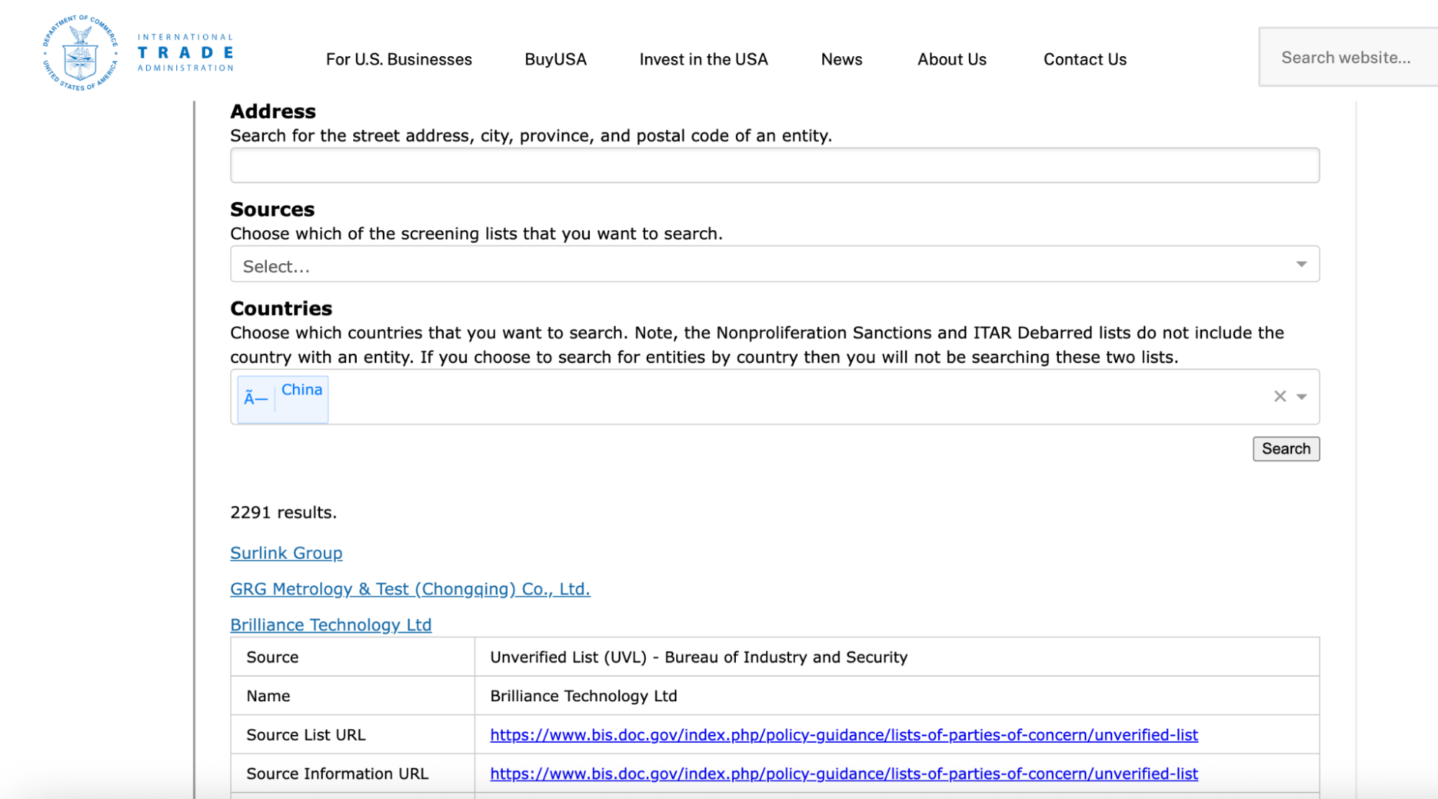Click the International Trade Administration wordmark

pyautogui.click(x=186, y=53)
